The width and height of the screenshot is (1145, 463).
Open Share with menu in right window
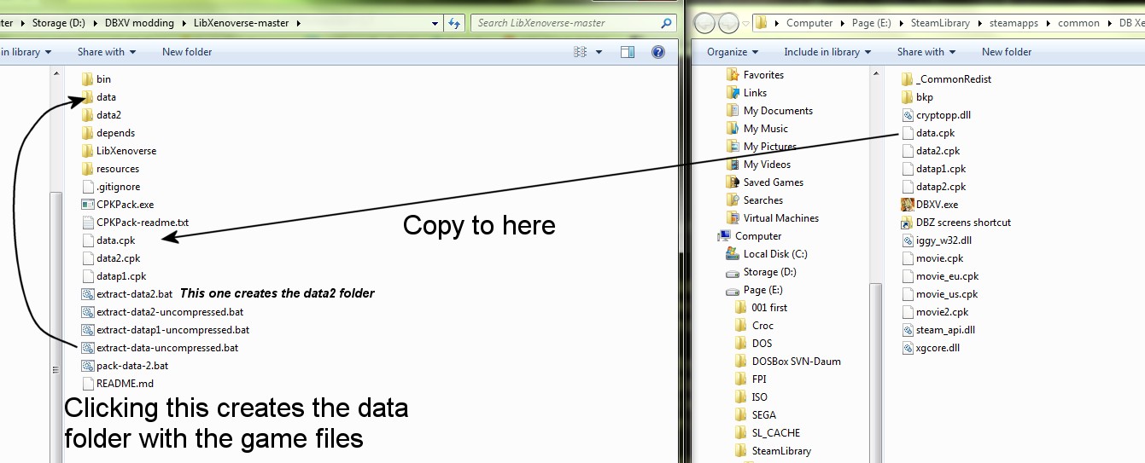pyautogui.click(x=926, y=52)
